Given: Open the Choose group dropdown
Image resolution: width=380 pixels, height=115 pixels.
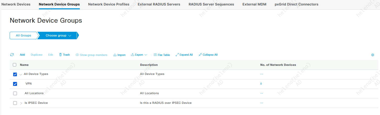Looking at the screenshot, I should pos(58,36).
